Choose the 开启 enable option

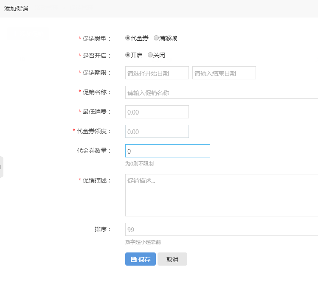click(x=127, y=55)
